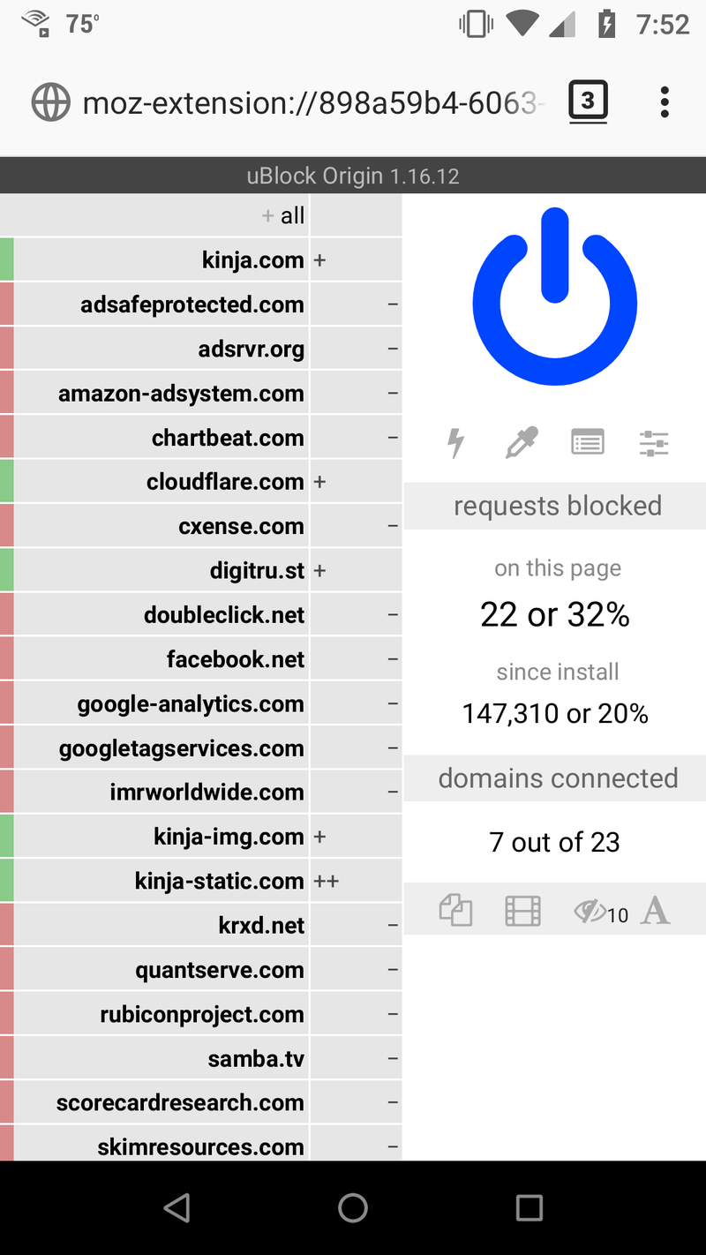The image size is (706, 1255).
Task: Collapse the 'requests blocked' section header
Action: coord(555,506)
